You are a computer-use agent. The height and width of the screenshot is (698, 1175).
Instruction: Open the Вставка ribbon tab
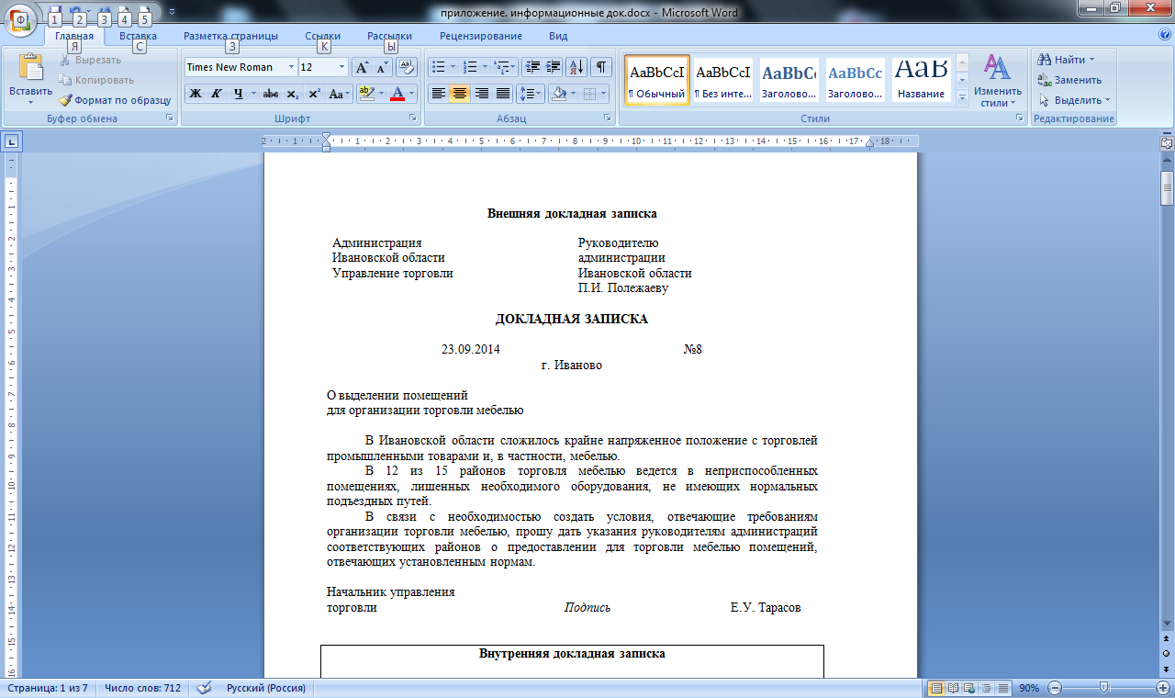tap(138, 36)
